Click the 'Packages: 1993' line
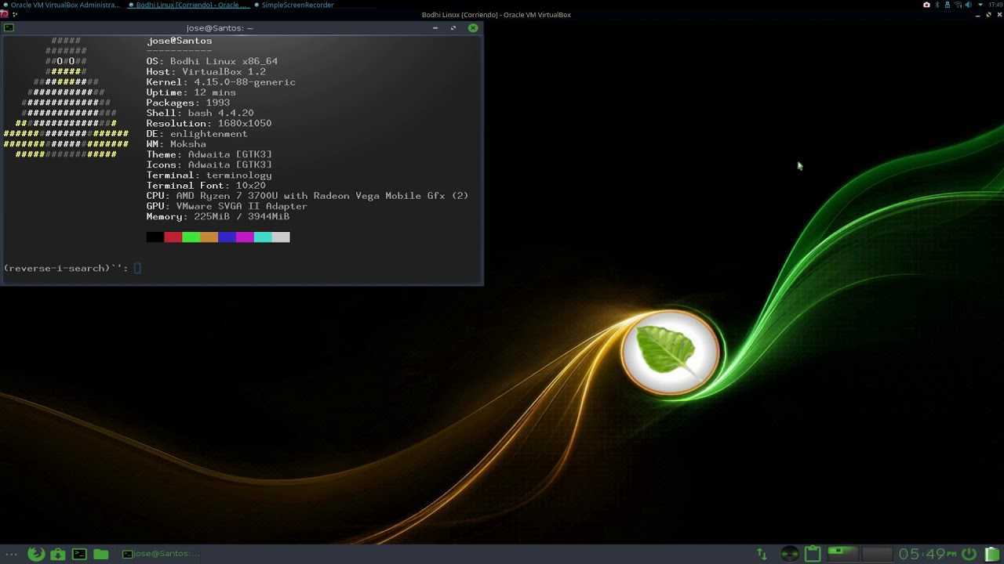 pos(188,103)
